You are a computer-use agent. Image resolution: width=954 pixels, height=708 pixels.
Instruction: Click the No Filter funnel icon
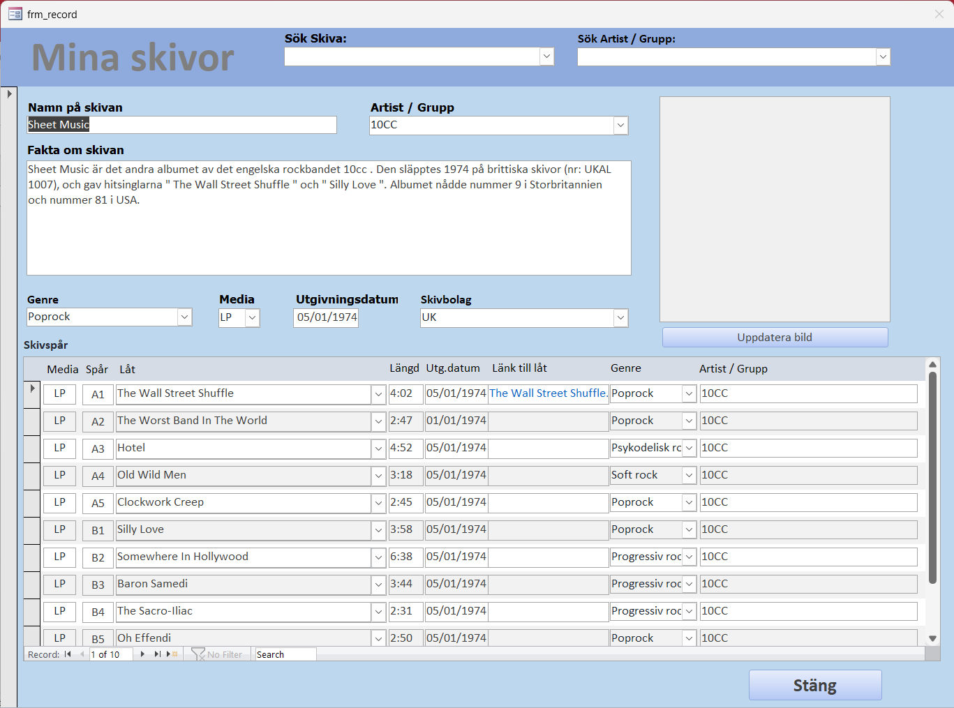click(198, 654)
